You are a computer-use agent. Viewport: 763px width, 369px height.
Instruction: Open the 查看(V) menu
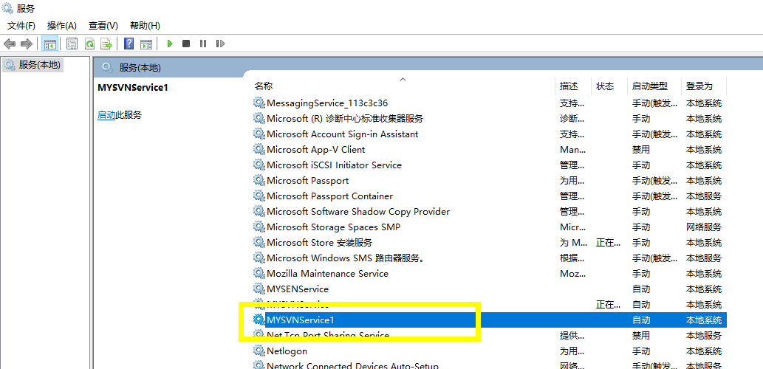tap(103, 25)
